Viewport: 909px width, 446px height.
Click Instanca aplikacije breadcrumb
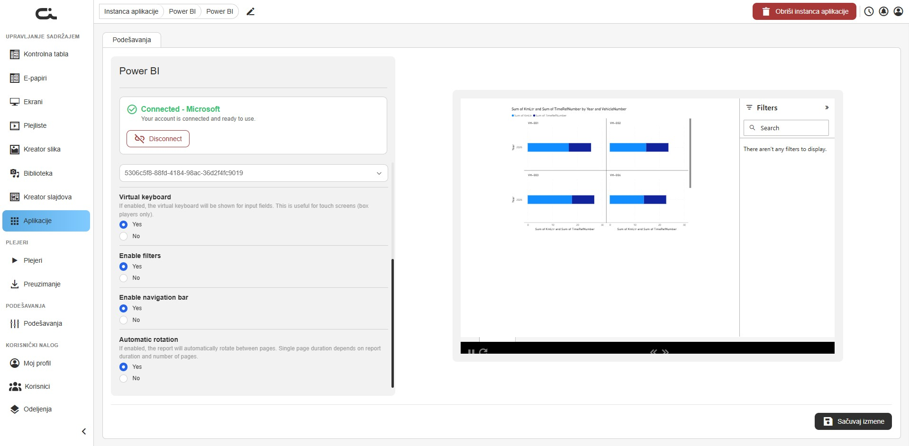tap(131, 11)
